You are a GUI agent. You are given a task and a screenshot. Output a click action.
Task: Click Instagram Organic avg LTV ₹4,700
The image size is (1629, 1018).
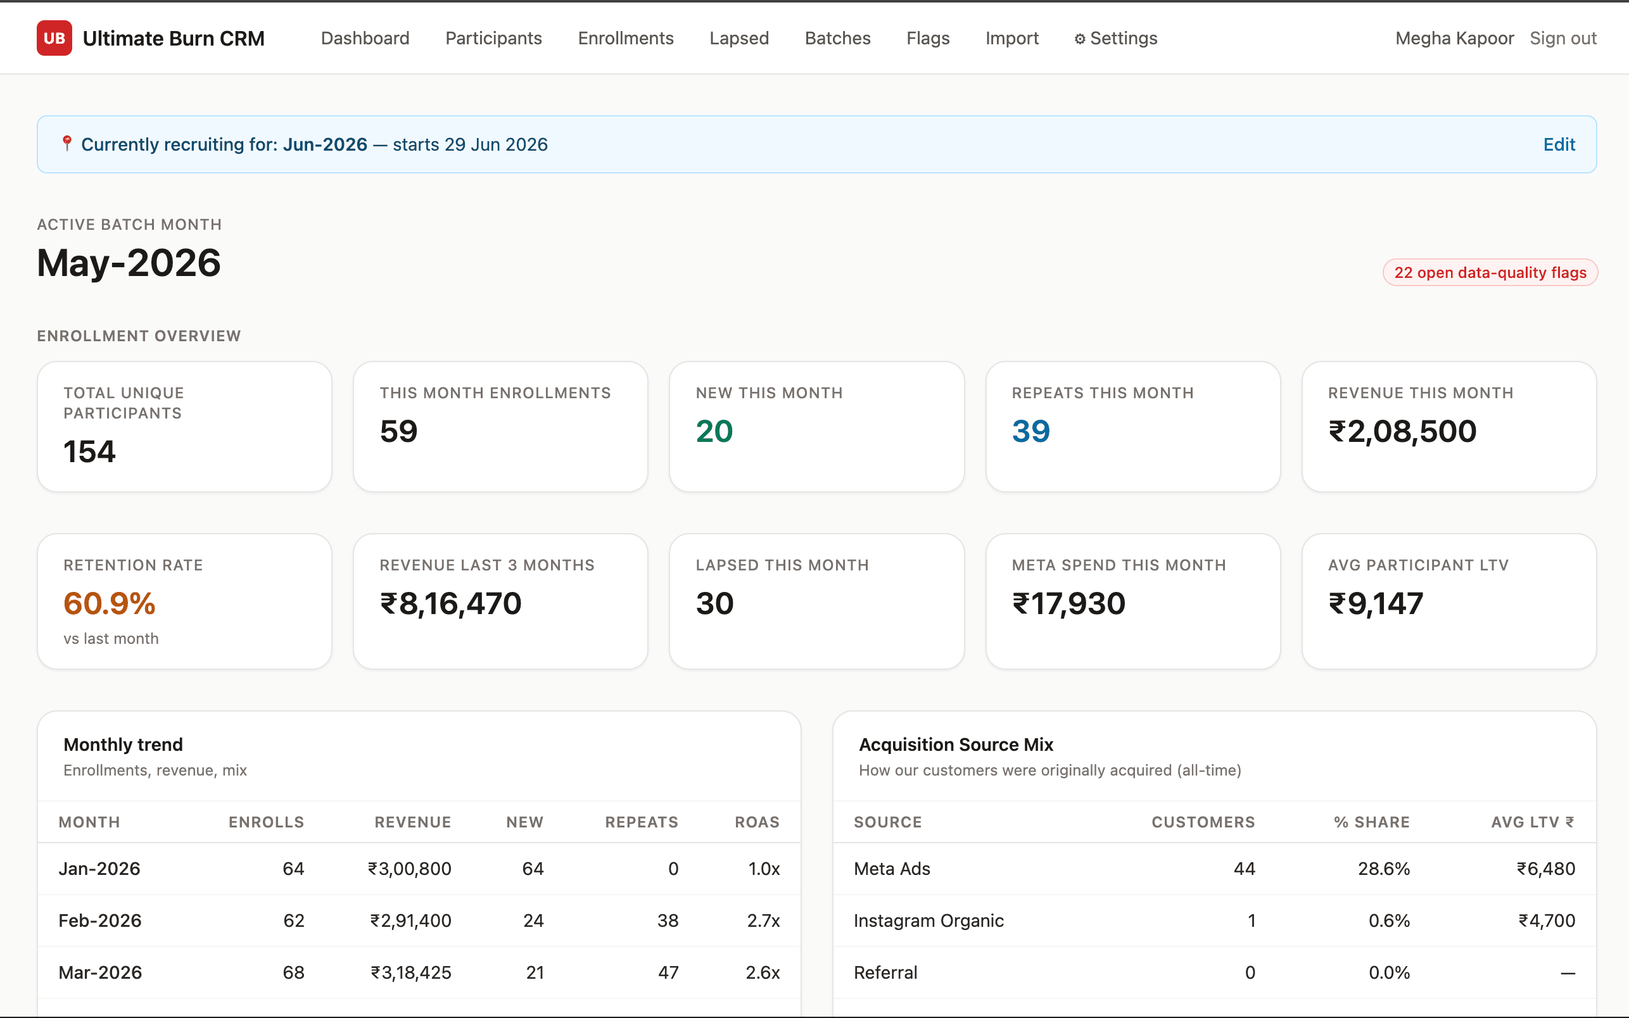1546,921
